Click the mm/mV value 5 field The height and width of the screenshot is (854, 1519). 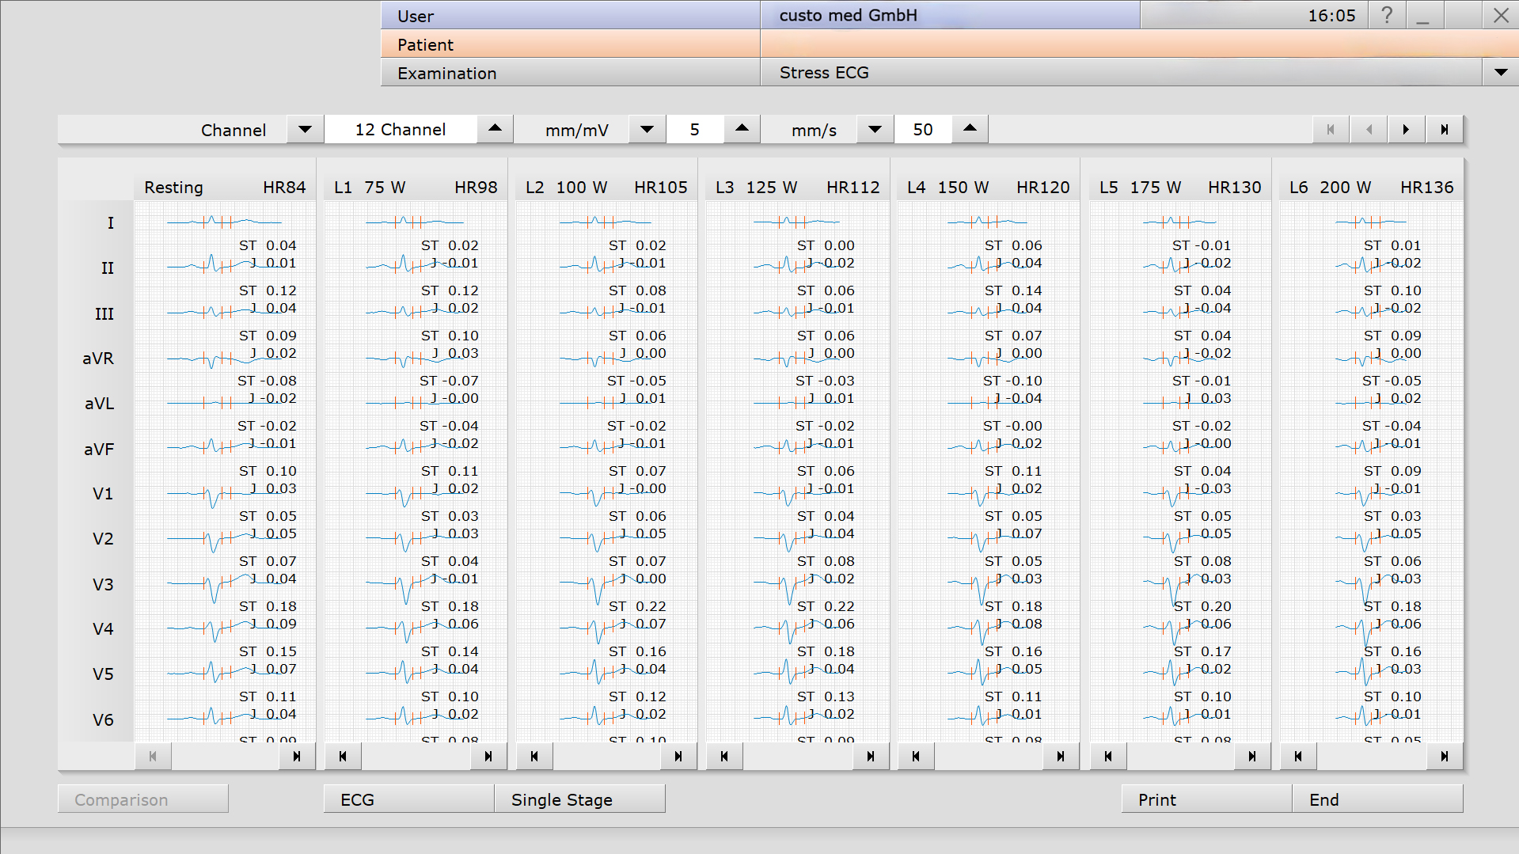(695, 129)
